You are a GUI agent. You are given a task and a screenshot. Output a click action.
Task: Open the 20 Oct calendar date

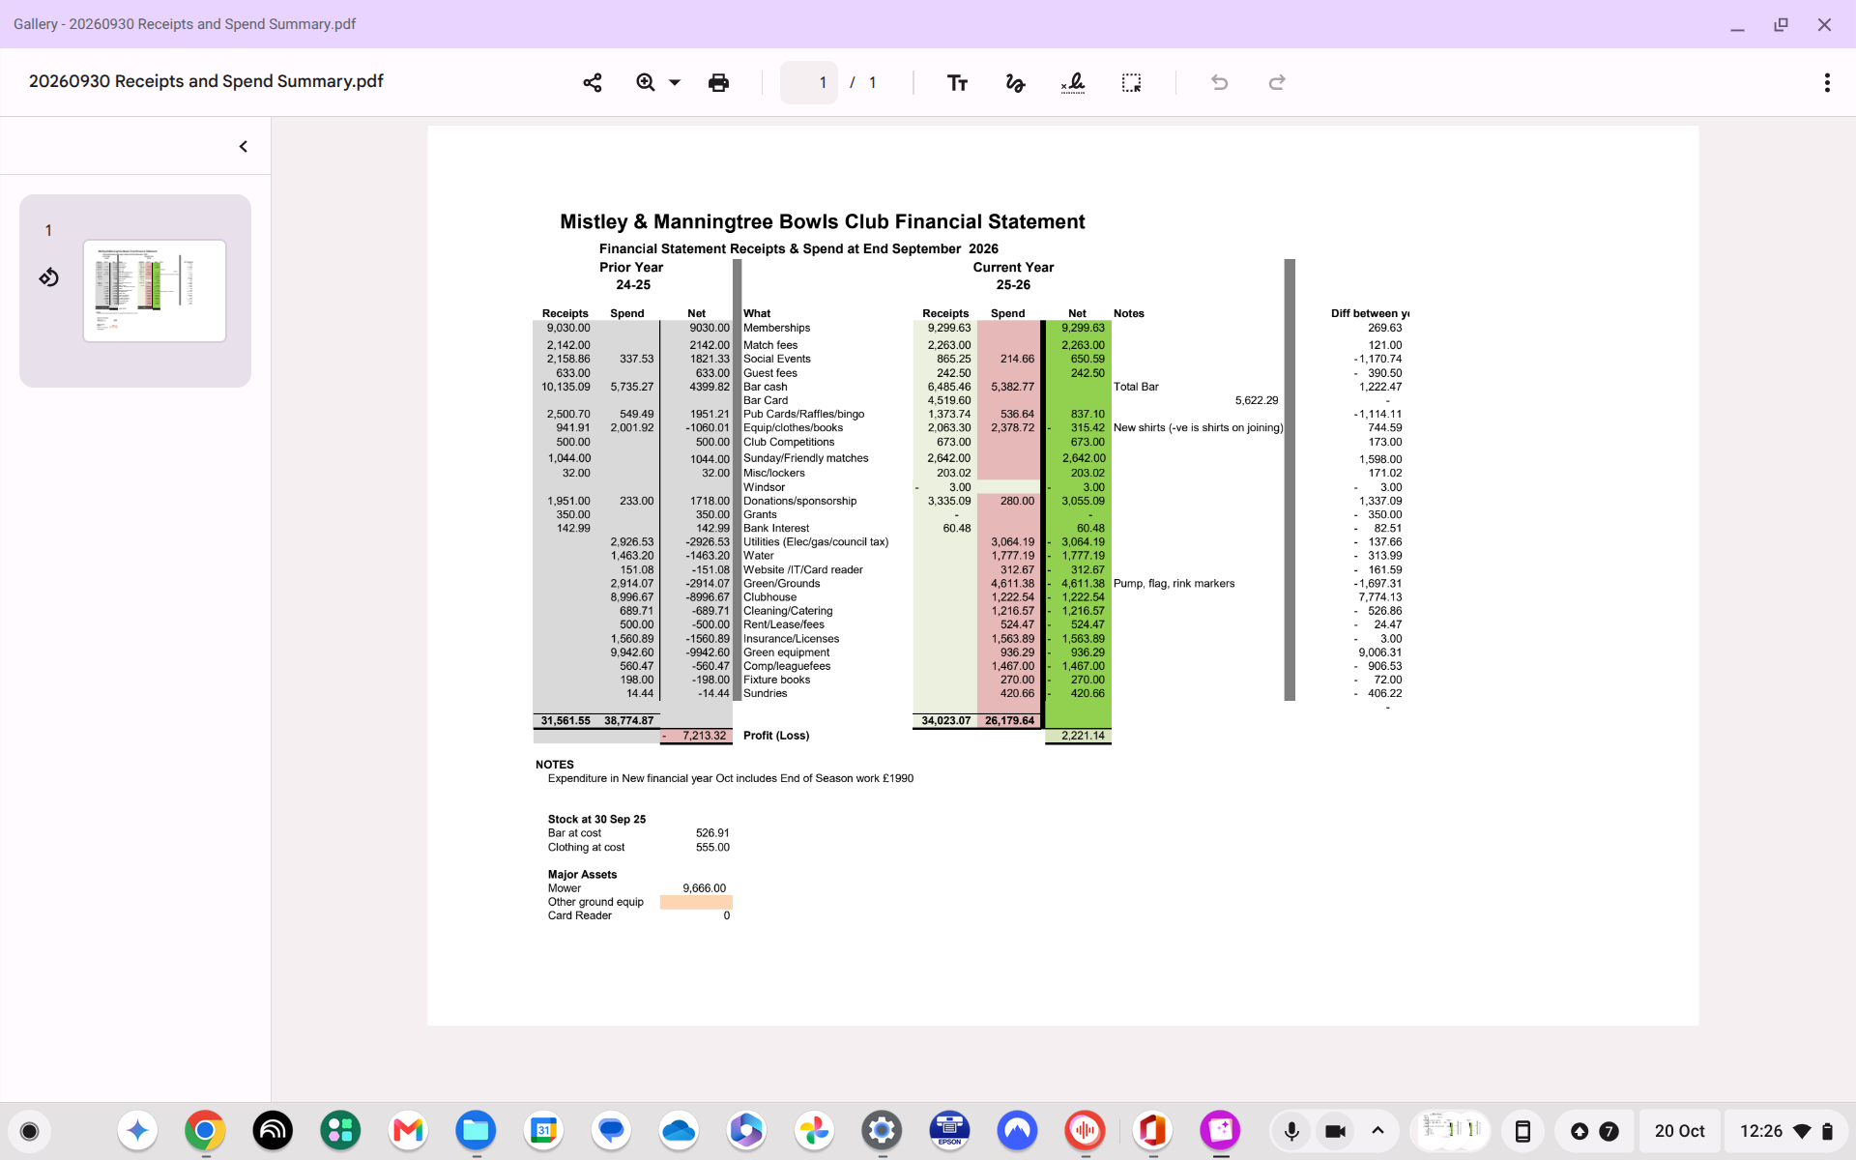click(x=1679, y=1131)
